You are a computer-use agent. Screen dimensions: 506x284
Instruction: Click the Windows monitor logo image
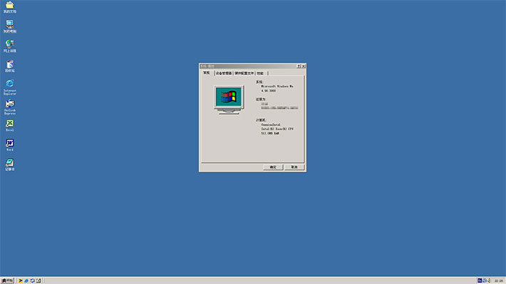[x=229, y=100]
